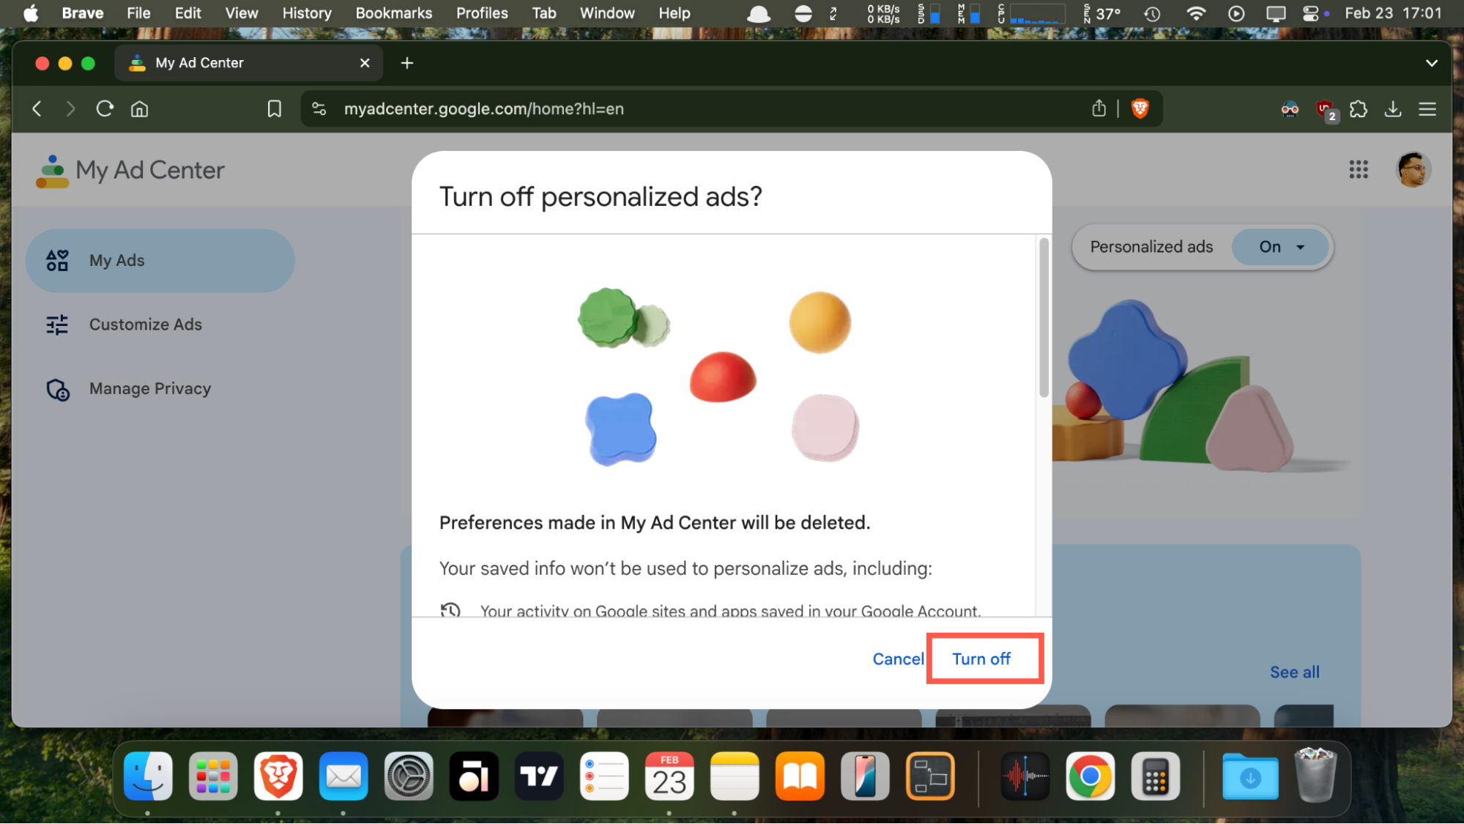Image resolution: width=1464 pixels, height=824 pixels.
Task: Open Manage Privacy section
Action: (x=150, y=389)
